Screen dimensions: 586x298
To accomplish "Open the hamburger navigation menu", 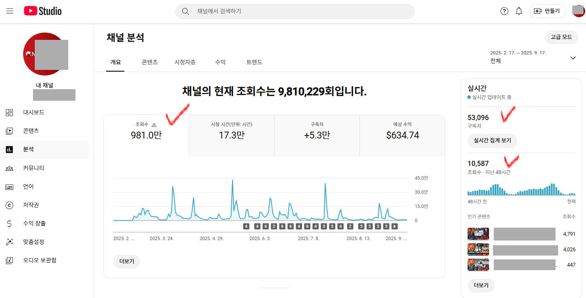I will pos(9,11).
